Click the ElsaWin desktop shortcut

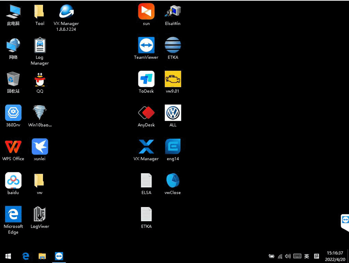point(173,12)
